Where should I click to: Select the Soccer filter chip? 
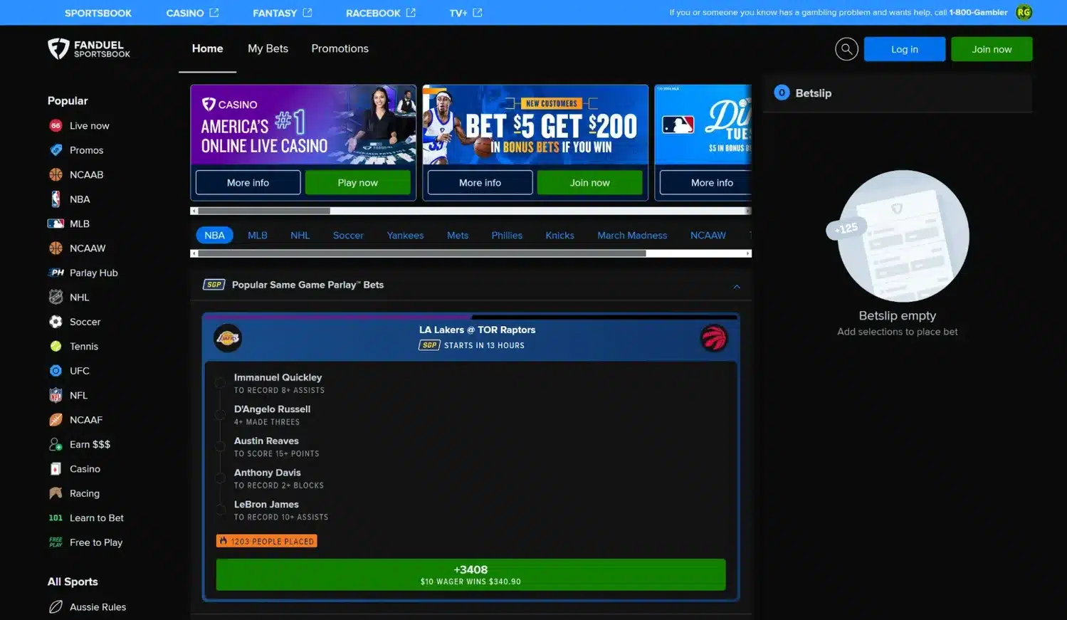[x=348, y=236]
